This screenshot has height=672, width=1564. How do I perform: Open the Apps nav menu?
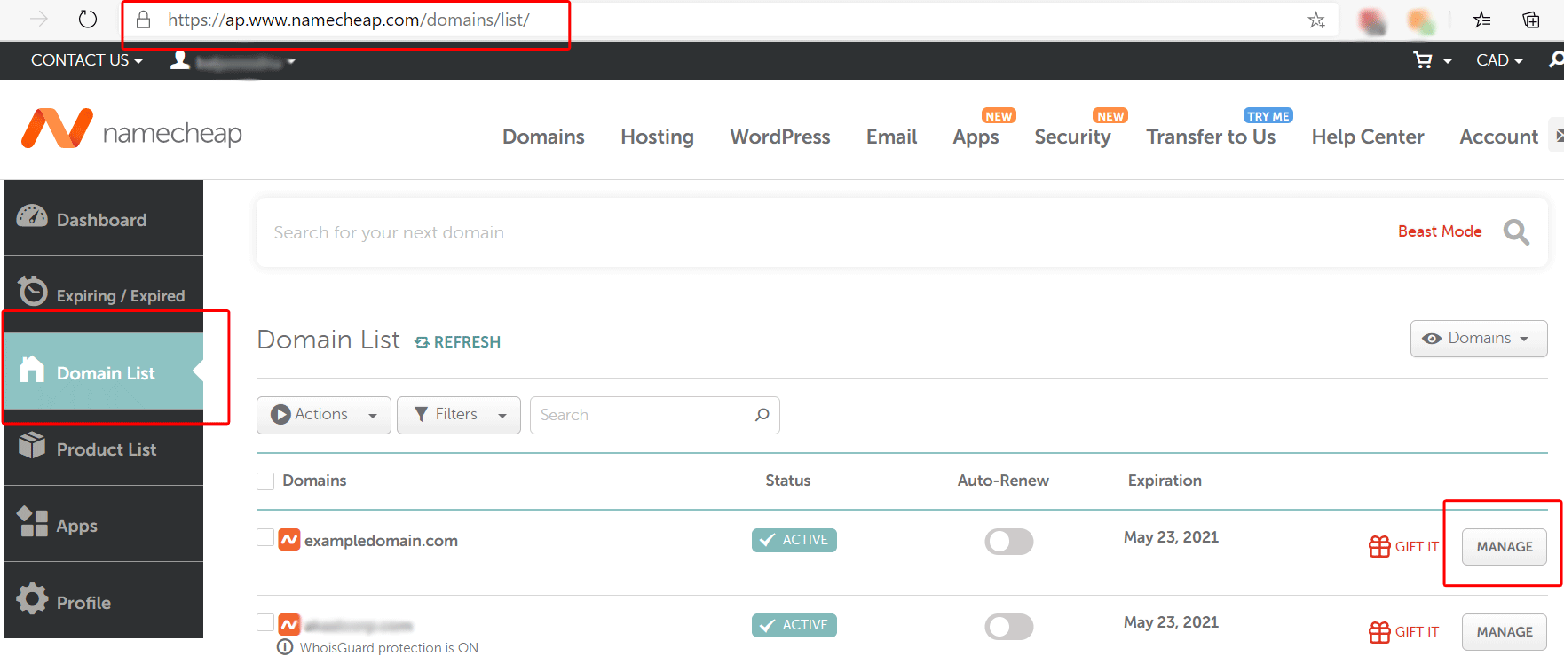[976, 137]
